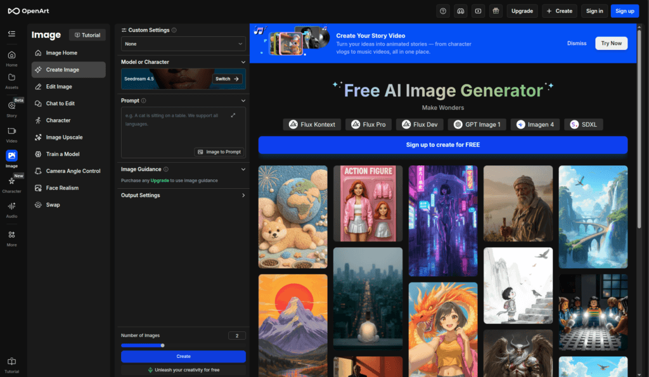The width and height of the screenshot is (649, 377).
Task: Click the Tutorial button beside Image
Action: tap(87, 35)
